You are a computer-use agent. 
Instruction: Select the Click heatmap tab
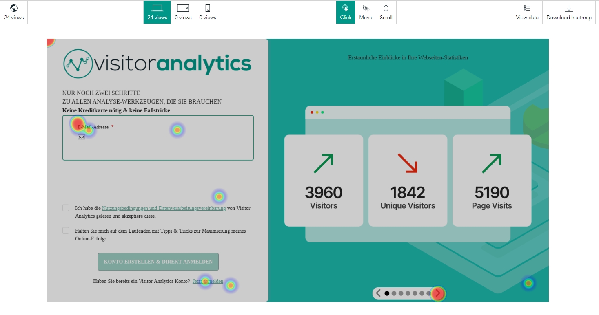point(346,12)
